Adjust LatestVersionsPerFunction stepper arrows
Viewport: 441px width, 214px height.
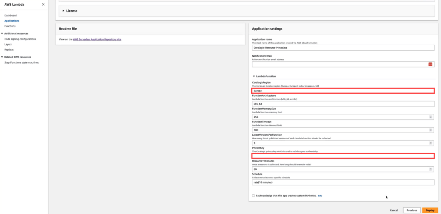click(x=431, y=143)
